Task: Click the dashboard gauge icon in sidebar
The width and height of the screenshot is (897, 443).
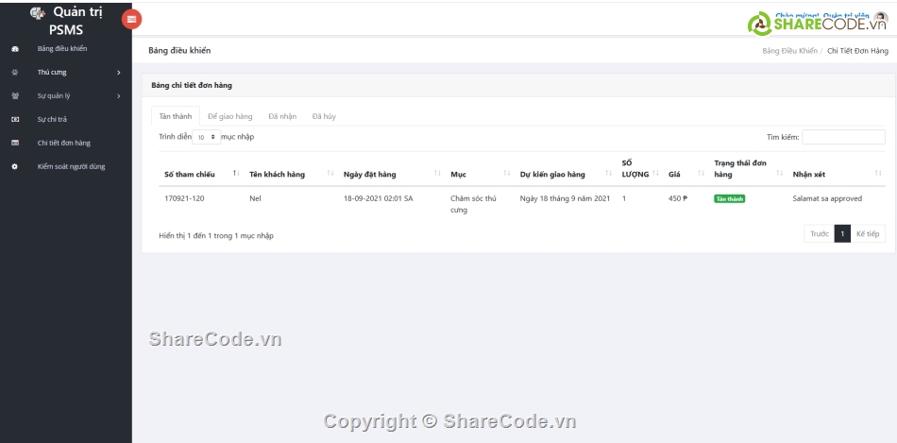Action: (14, 48)
